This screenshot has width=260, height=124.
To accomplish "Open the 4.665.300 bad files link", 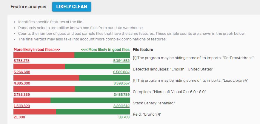I will click(x=22, y=83).
